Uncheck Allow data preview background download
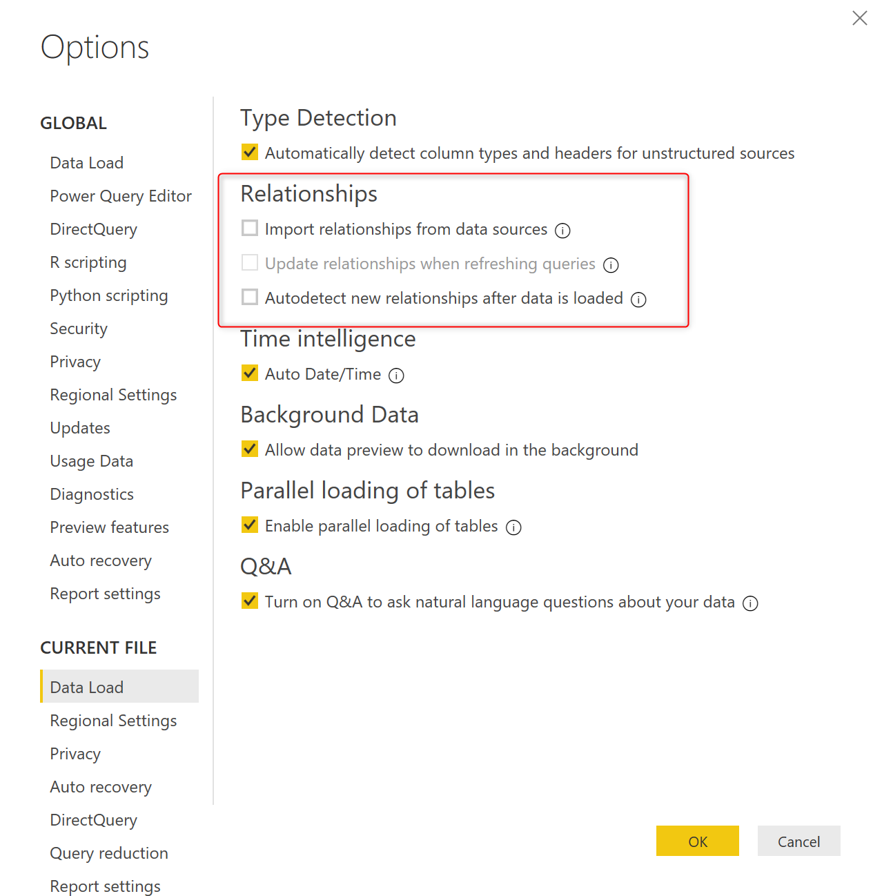This screenshot has width=882, height=896. point(250,449)
